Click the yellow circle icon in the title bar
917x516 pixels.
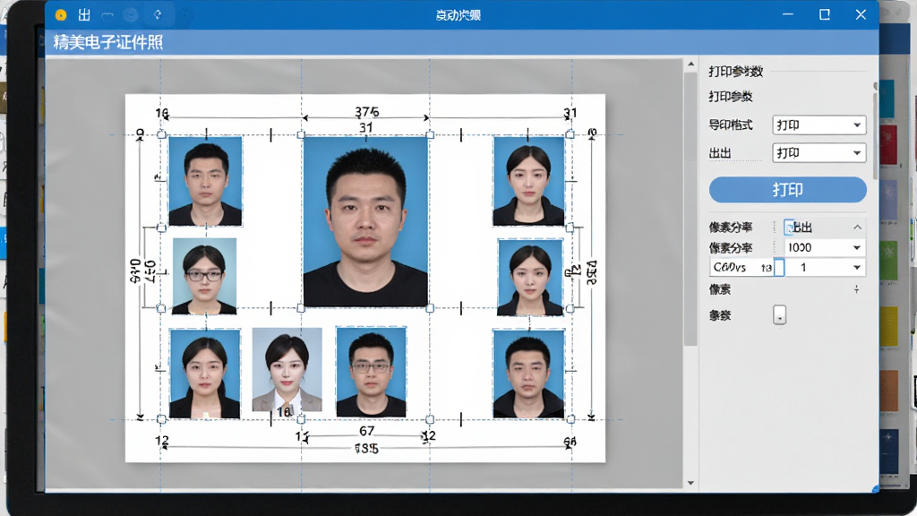point(61,15)
